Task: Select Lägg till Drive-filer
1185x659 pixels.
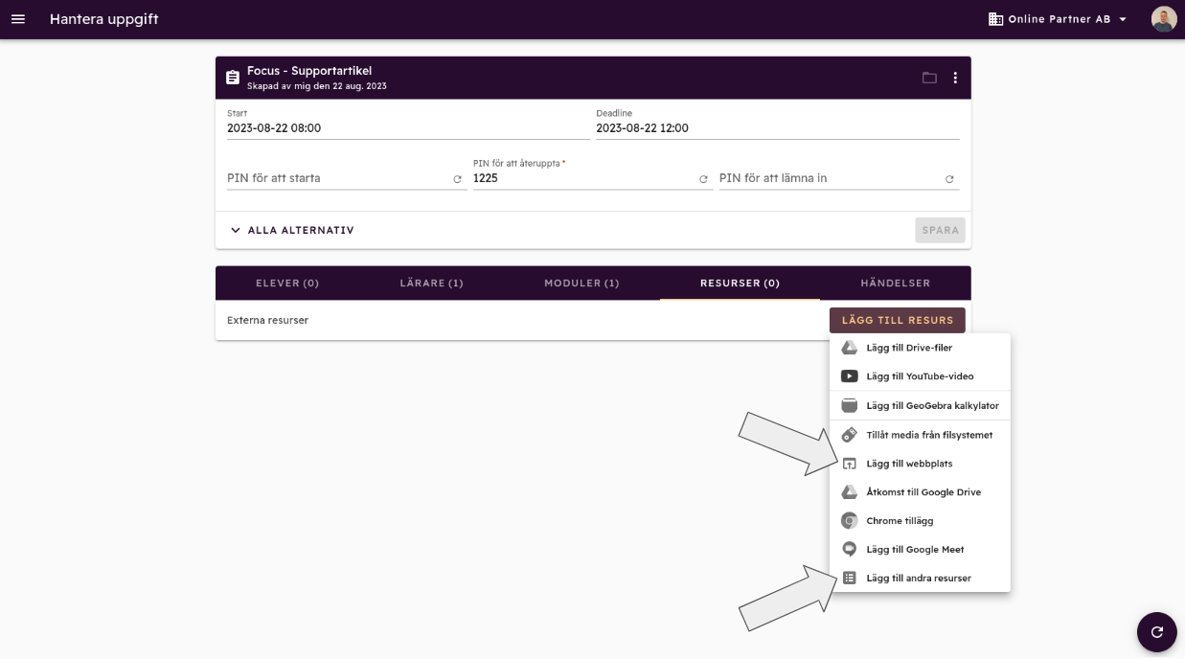Action: [908, 348]
